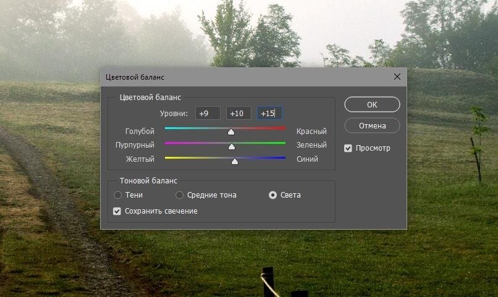The image size is (498, 297).
Task: Click the Отмена cancel button
Action: (372, 126)
